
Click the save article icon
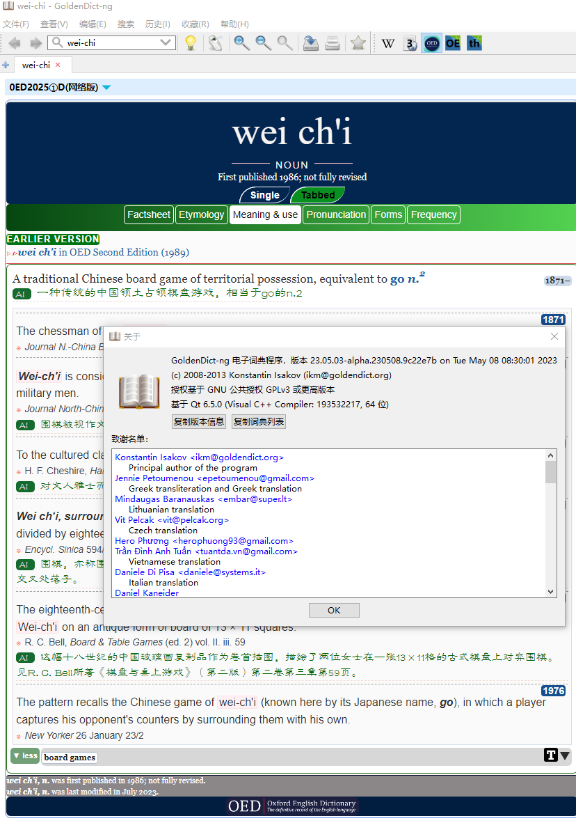311,43
